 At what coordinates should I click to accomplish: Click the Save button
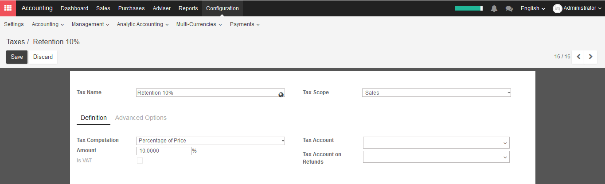17,57
